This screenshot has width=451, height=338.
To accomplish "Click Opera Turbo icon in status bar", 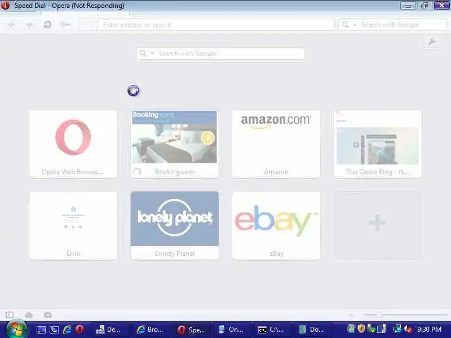I will [x=48, y=315].
